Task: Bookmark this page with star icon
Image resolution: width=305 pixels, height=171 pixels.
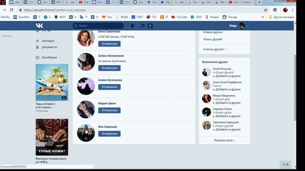Action: (x=265, y=10)
